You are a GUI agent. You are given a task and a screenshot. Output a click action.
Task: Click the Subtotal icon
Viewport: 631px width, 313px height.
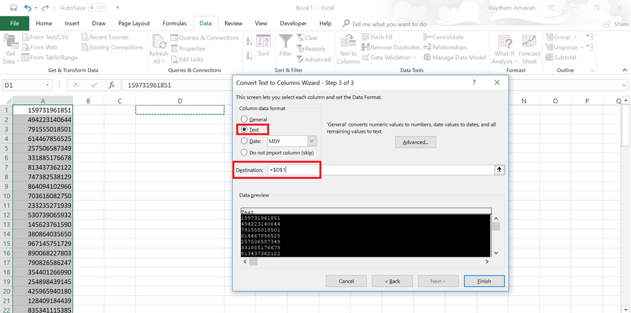pos(549,58)
